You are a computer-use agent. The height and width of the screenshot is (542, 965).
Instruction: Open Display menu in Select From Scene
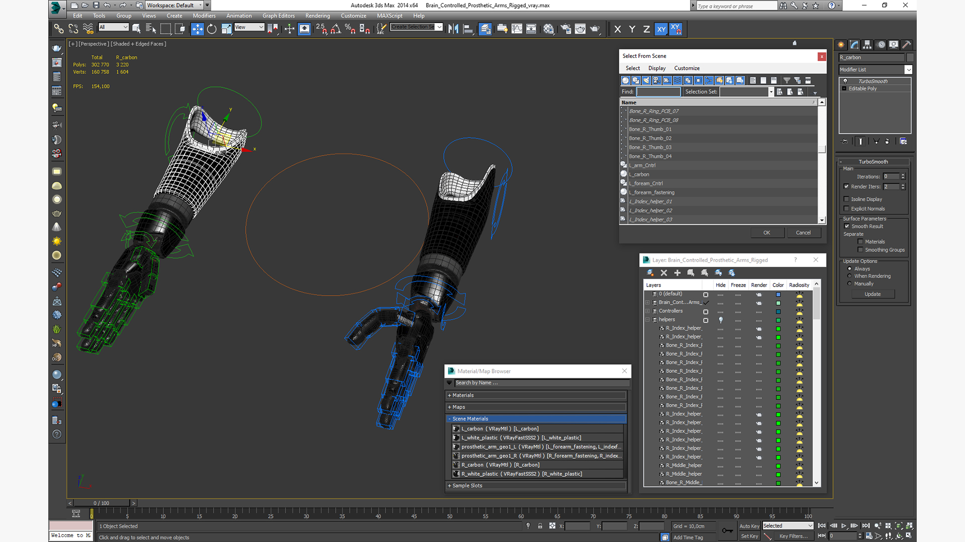click(x=657, y=68)
